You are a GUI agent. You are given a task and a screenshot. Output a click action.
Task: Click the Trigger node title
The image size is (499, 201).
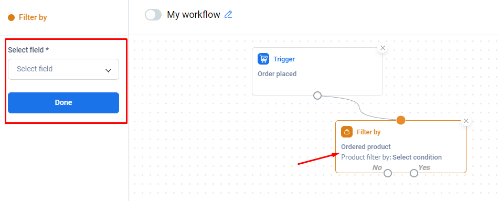[284, 59]
